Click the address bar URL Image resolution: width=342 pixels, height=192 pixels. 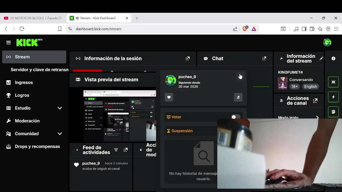click(98, 29)
